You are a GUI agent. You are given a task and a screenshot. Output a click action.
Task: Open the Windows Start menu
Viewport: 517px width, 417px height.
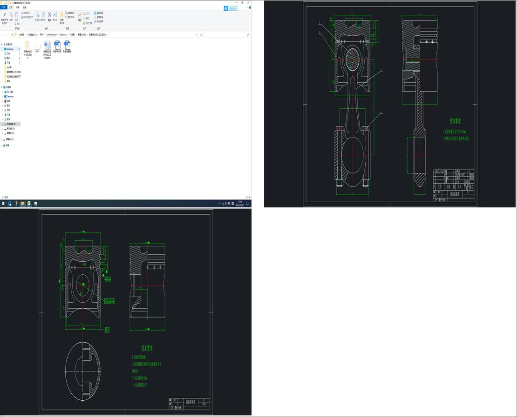pyautogui.click(x=3, y=204)
